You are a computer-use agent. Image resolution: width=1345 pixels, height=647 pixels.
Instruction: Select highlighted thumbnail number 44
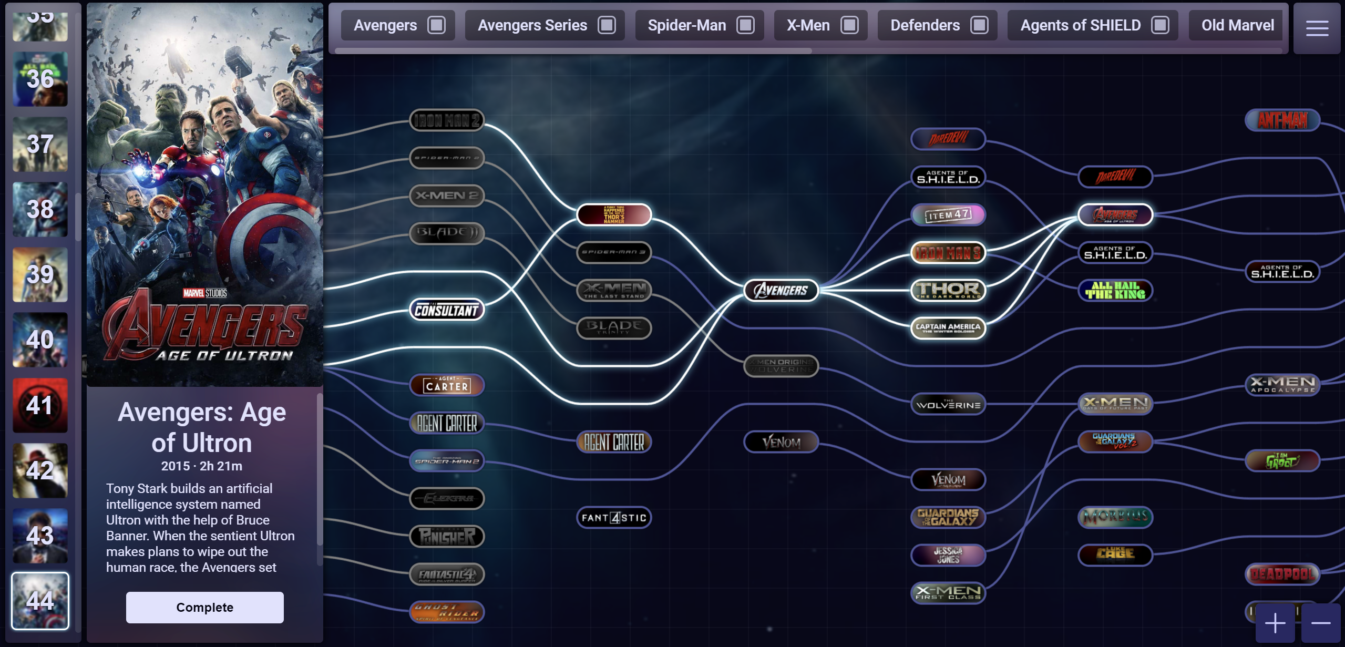(40, 601)
